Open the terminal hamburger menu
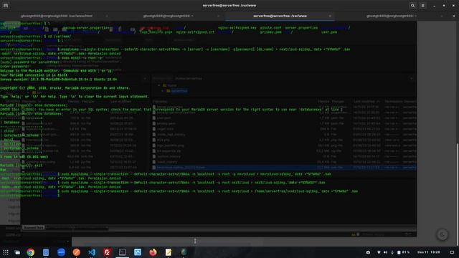Screen dimensions: 459x258 pos(423,5)
